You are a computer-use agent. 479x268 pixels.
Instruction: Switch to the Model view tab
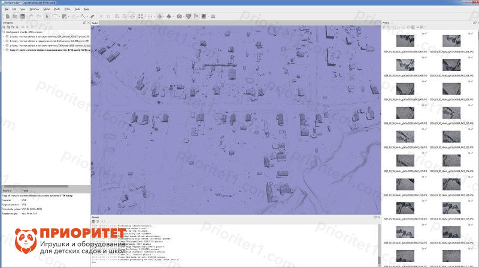(95, 23)
